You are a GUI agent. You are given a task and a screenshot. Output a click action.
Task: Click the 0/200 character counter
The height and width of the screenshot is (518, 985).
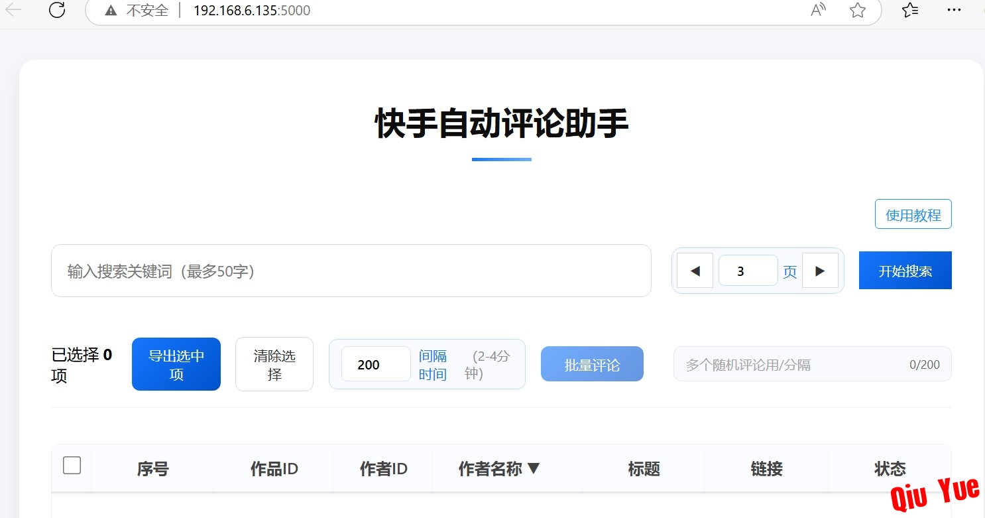pos(925,364)
